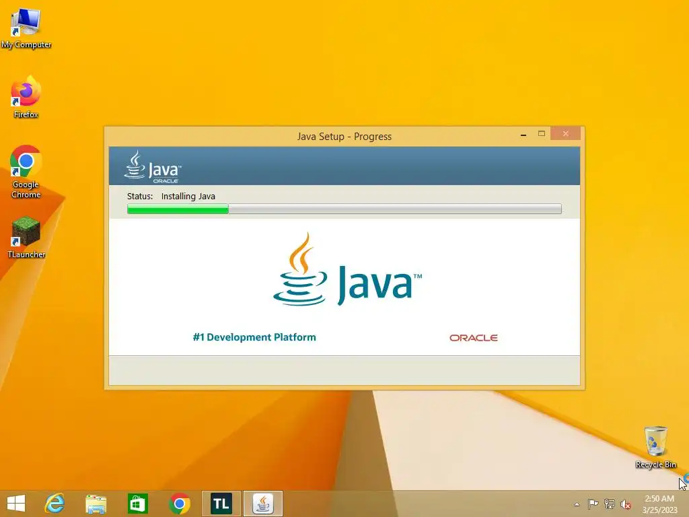Switch to TL app in taskbar

click(x=221, y=504)
